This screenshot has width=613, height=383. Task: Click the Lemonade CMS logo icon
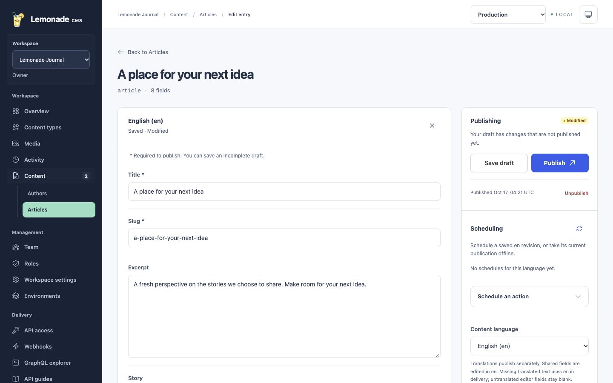click(x=17, y=19)
